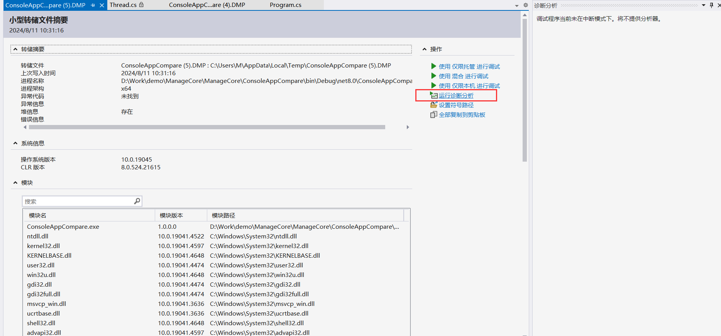The height and width of the screenshot is (336, 721).
Task: Click the green play icon for 混合 debugging
Action: [433, 76]
